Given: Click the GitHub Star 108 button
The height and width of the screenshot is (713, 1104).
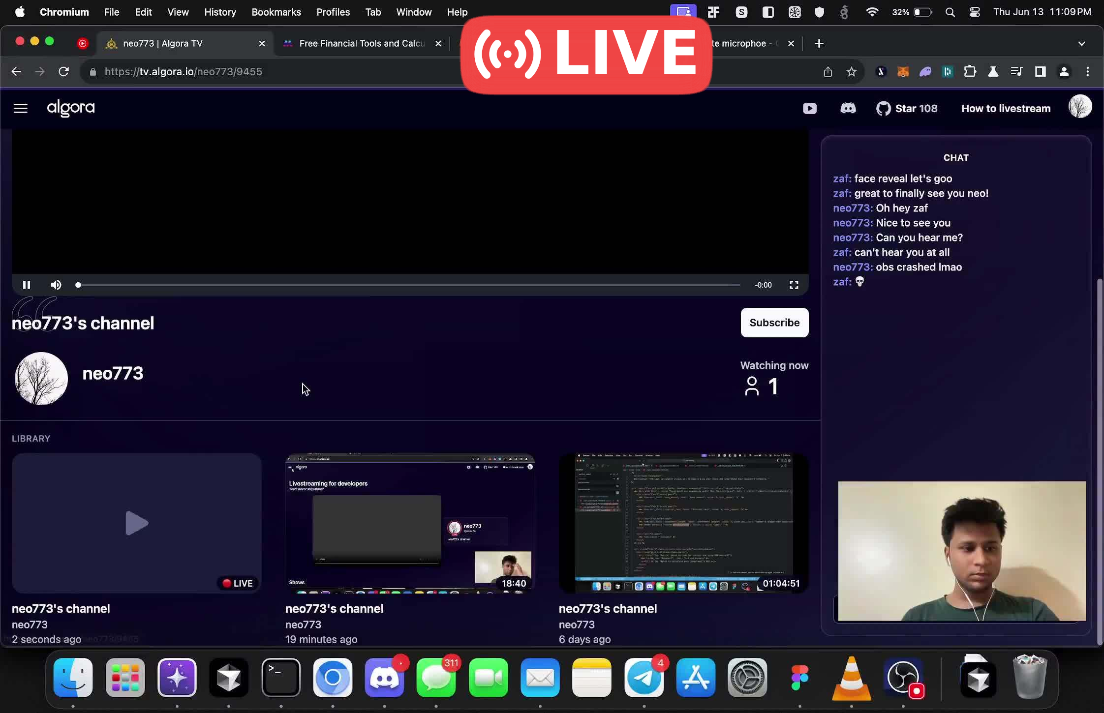Looking at the screenshot, I should click(x=907, y=108).
